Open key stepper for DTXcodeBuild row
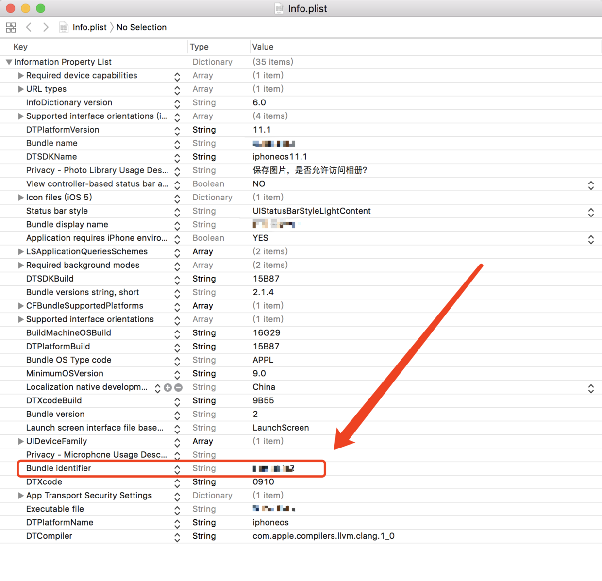Image resolution: width=602 pixels, height=581 pixels. point(177,402)
